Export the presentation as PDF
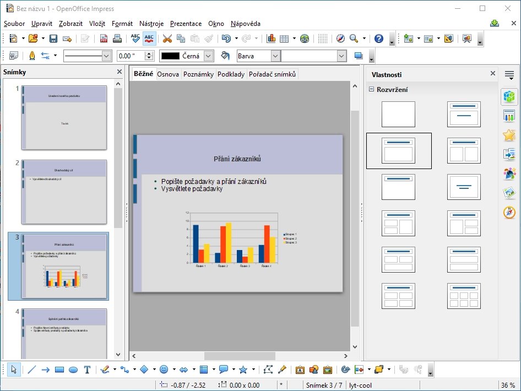The width and height of the screenshot is (521, 391). (x=103, y=39)
